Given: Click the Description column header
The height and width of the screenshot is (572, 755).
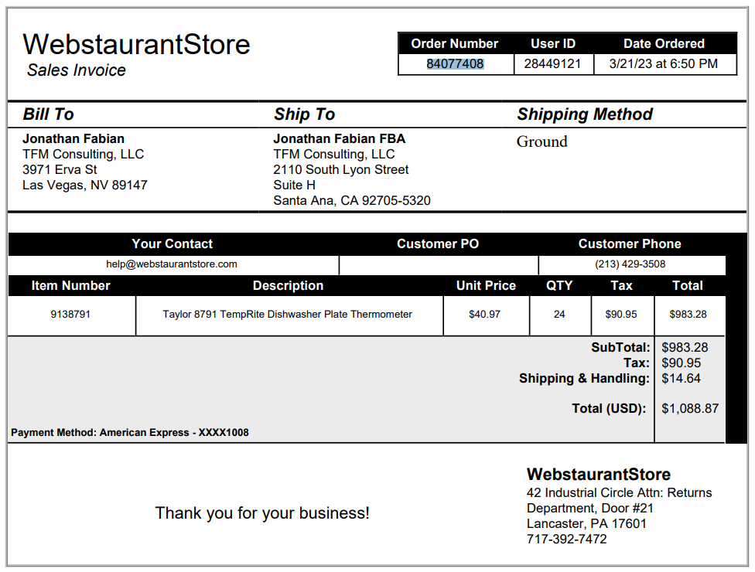Looking at the screenshot, I should tap(288, 286).
